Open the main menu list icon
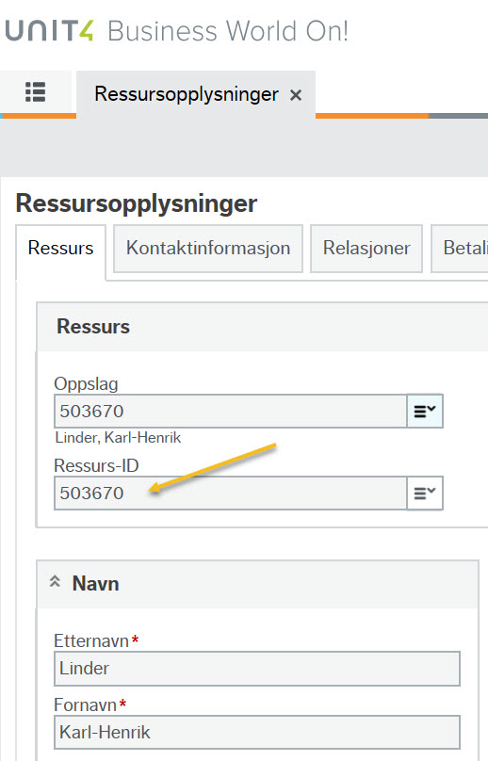The image size is (488, 761). (36, 91)
